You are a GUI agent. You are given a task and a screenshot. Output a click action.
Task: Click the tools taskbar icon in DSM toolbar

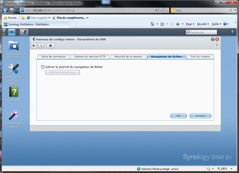(24, 32)
